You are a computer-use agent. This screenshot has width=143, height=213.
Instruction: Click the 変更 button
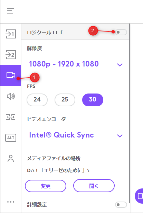point(46,186)
